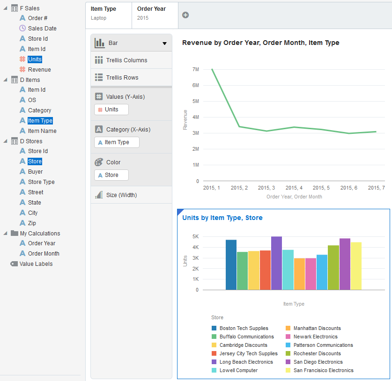Click the Newark Electronics legend label
Viewport: 392px width, 381px height.
point(316,337)
